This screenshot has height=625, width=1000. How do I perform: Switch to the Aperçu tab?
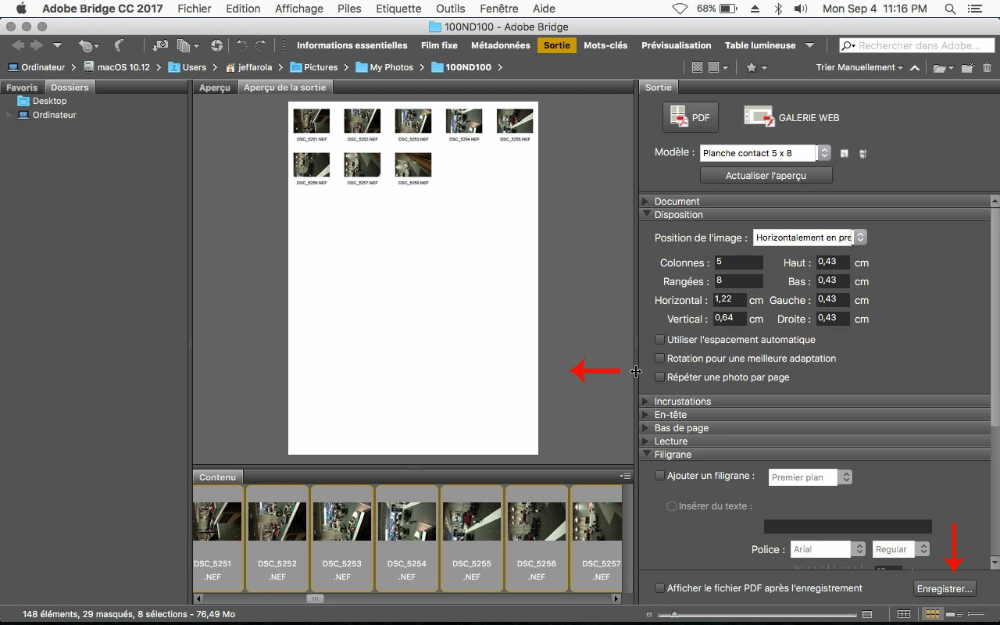click(x=215, y=87)
